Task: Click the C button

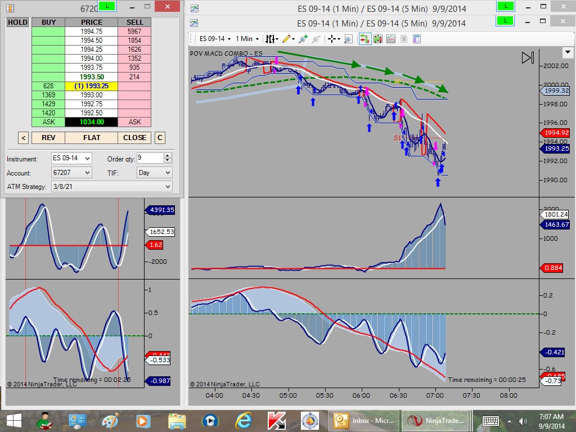Action: (x=160, y=138)
